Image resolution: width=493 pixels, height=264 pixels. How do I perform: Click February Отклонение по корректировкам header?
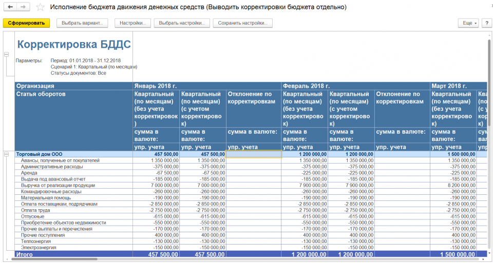(x=402, y=109)
